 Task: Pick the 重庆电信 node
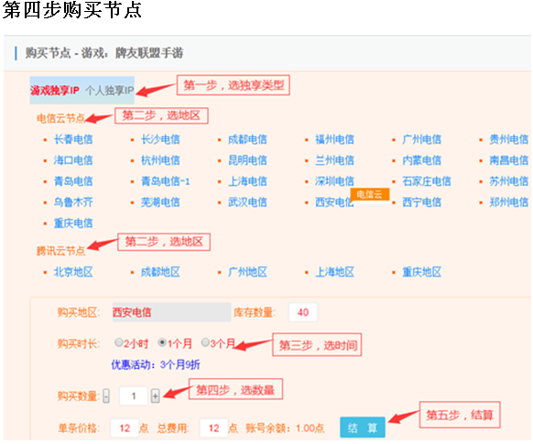[73, 223]
